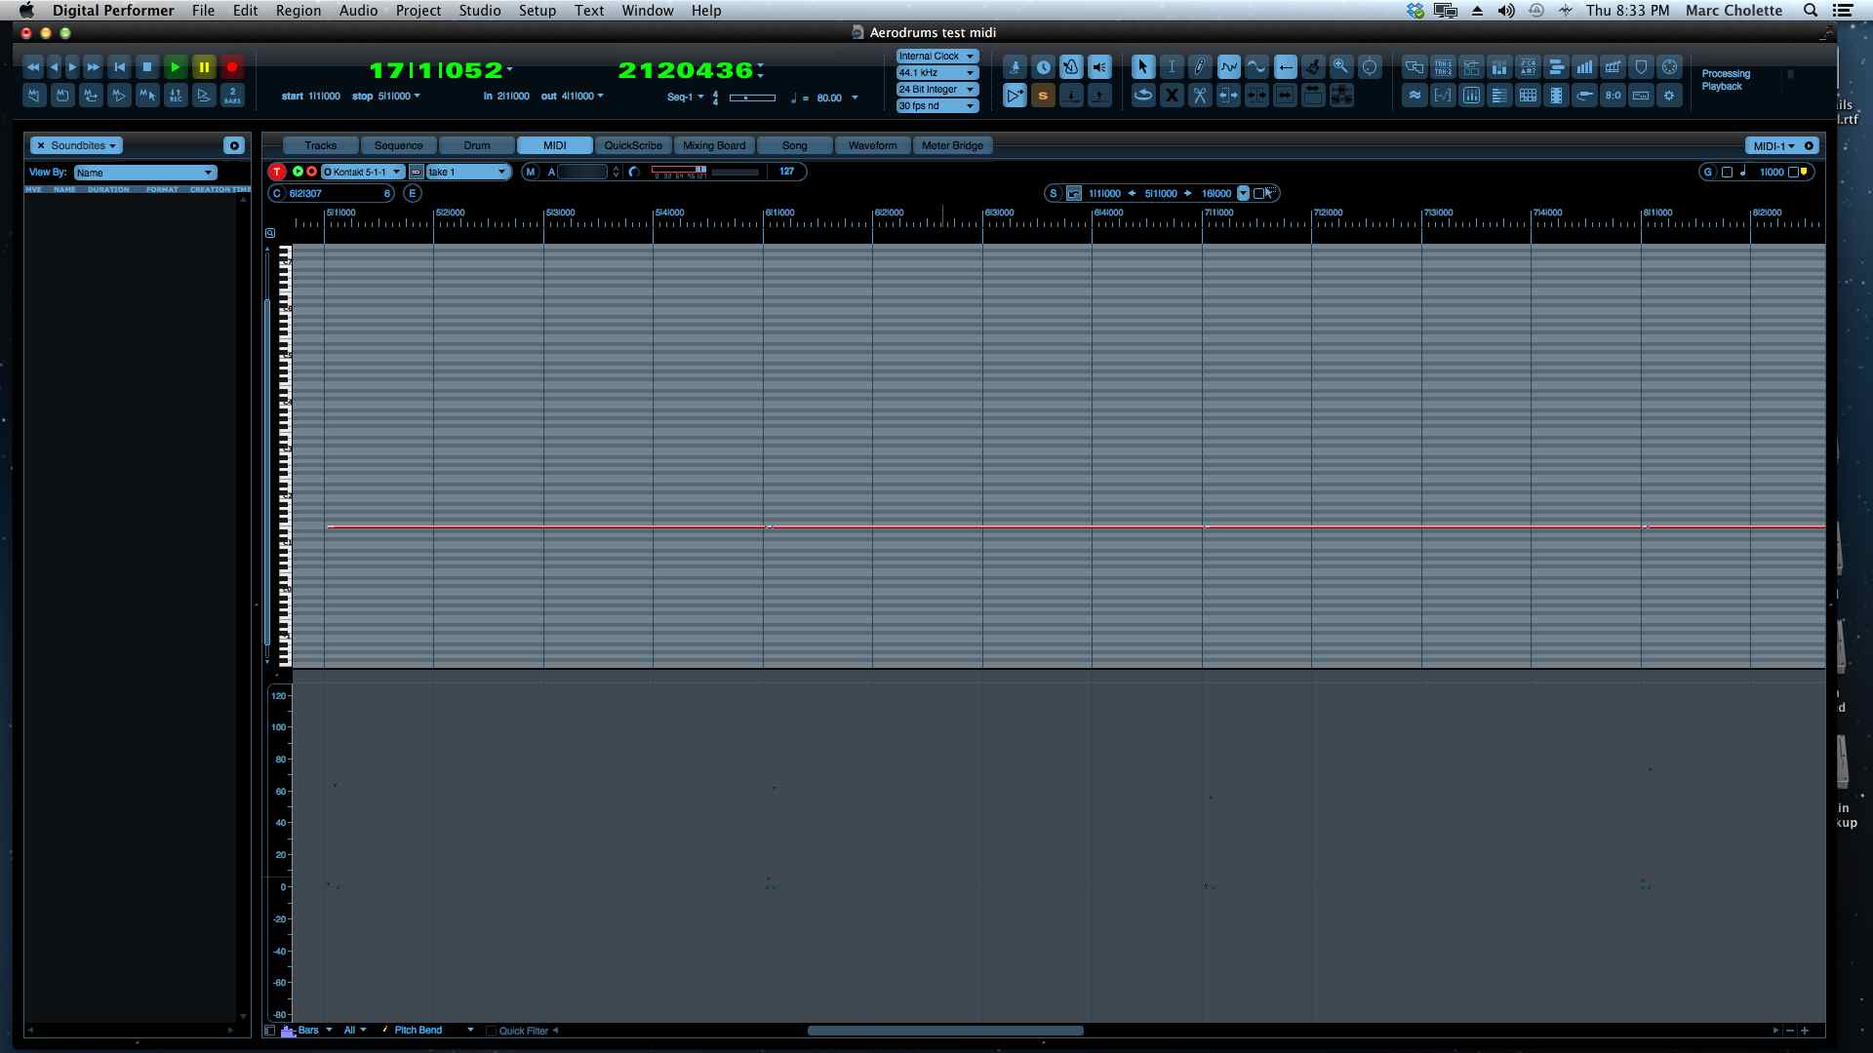Viewport: 1873px width, 1053px height.
Task: Switch to the QuickScribe tab
Action: (x=633, y=146)
